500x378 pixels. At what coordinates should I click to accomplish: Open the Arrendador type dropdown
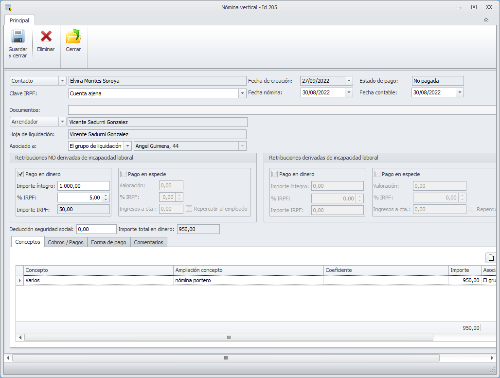pyautogui.click(x=62, y=122)
